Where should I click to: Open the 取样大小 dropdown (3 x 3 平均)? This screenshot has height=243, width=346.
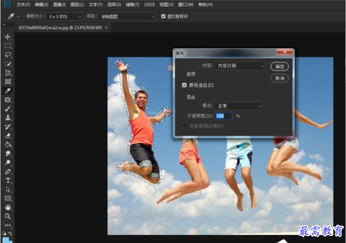click(x=64, y=16)
